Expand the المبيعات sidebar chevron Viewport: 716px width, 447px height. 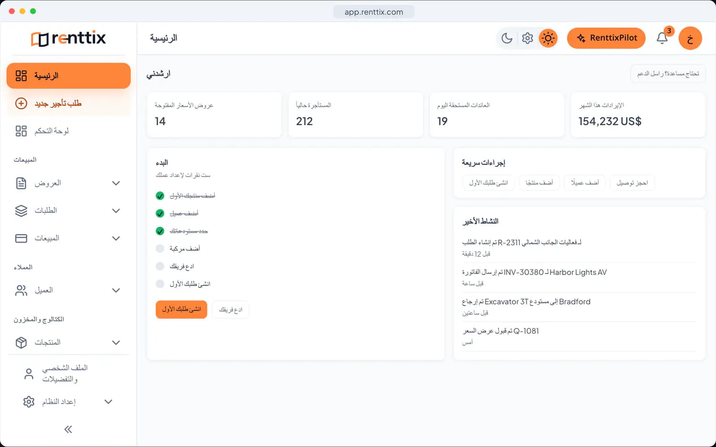[x=116, y=238]
